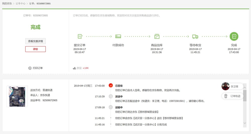Click the courier name 李卫理 label
Image resolution: width=251 pixels, height=134 pixels.
[234, 87]
